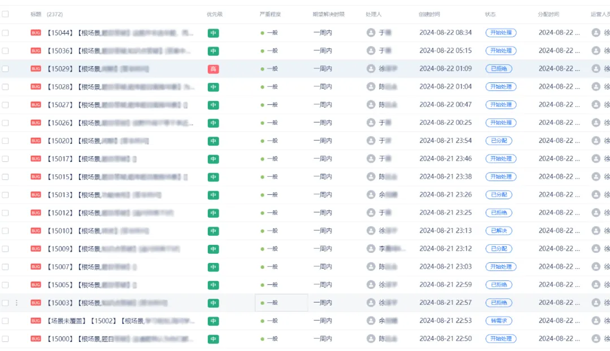Click the handler avatar icon on row 15036

tap(371, 51)
